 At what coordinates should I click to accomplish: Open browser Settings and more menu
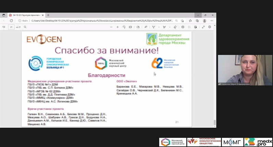(x=212, y=21)
